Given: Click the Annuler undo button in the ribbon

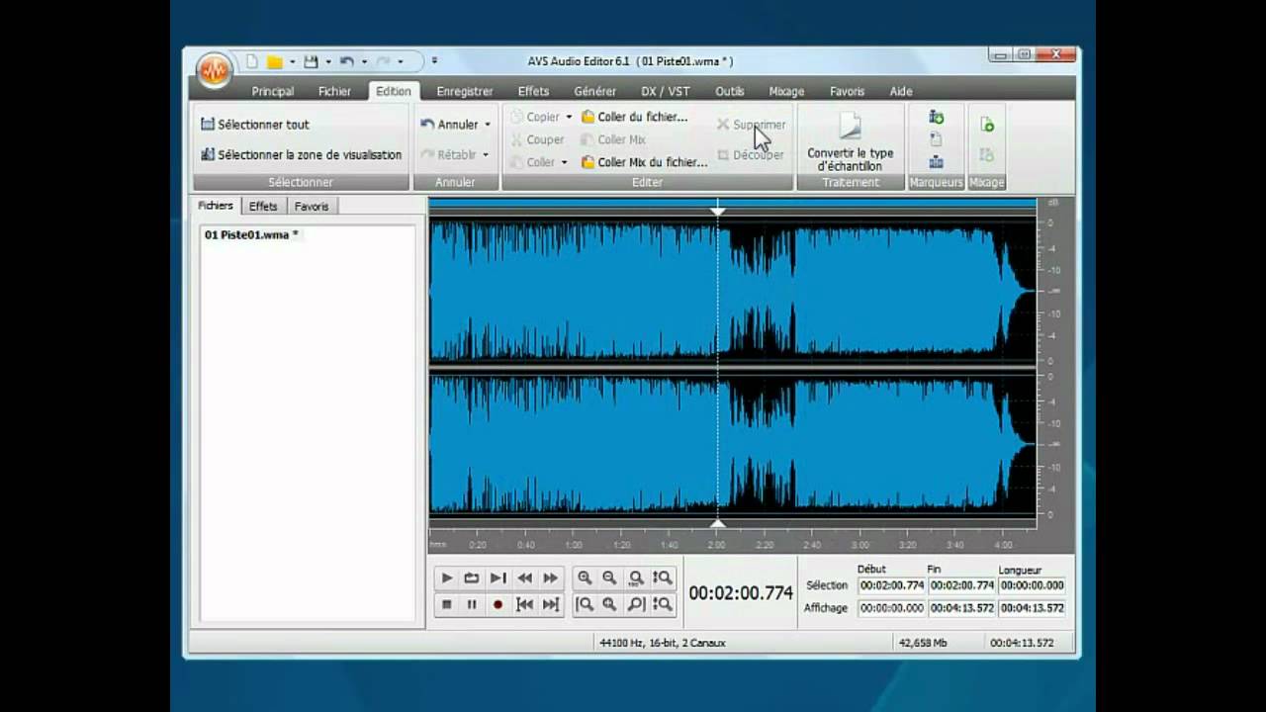Looking at the screenshot, I should coord(449,125).
